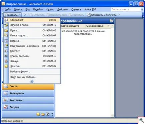Click the Folder List icon in navigation bar
This screenshot has width=145, height=124.
coord(43,114)
